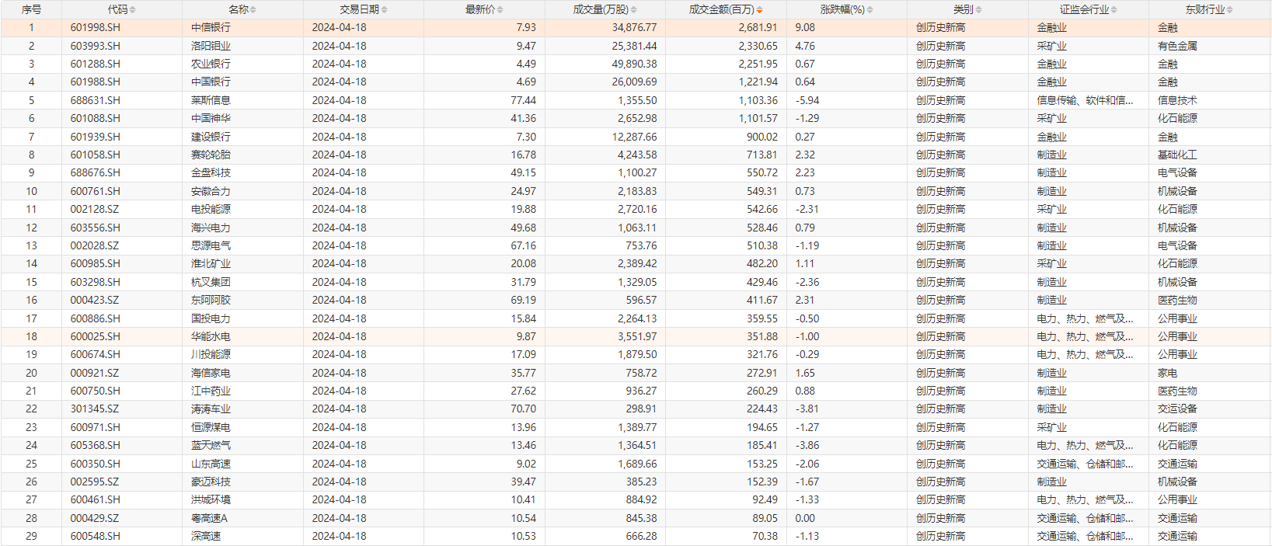1272x546 pixels.
Task: Click the 家电 cell in 东财行业 column
Action: (1168, 373)
